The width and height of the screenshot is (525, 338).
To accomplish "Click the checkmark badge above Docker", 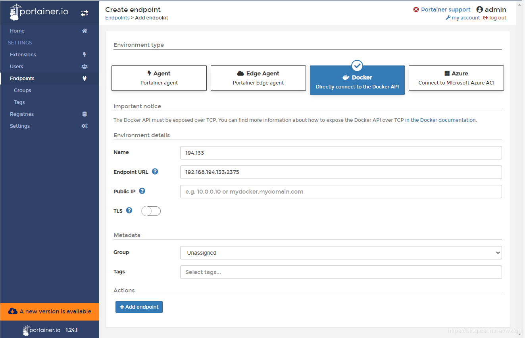I will (x=357, y=65).
